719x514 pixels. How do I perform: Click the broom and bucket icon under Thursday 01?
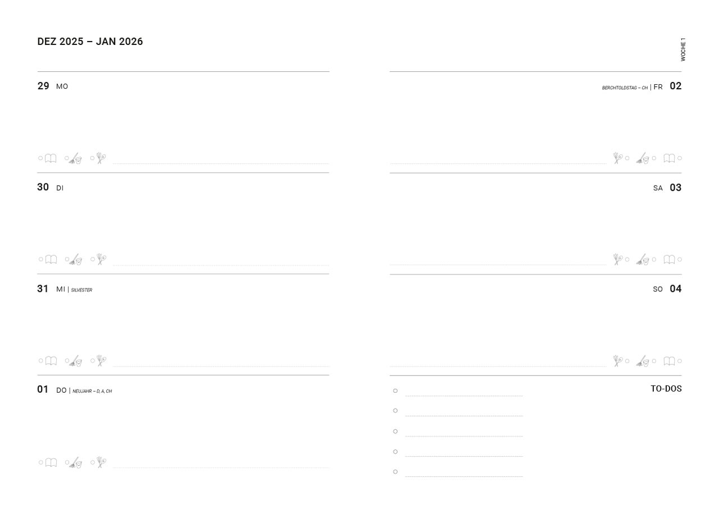pos(76,463)
